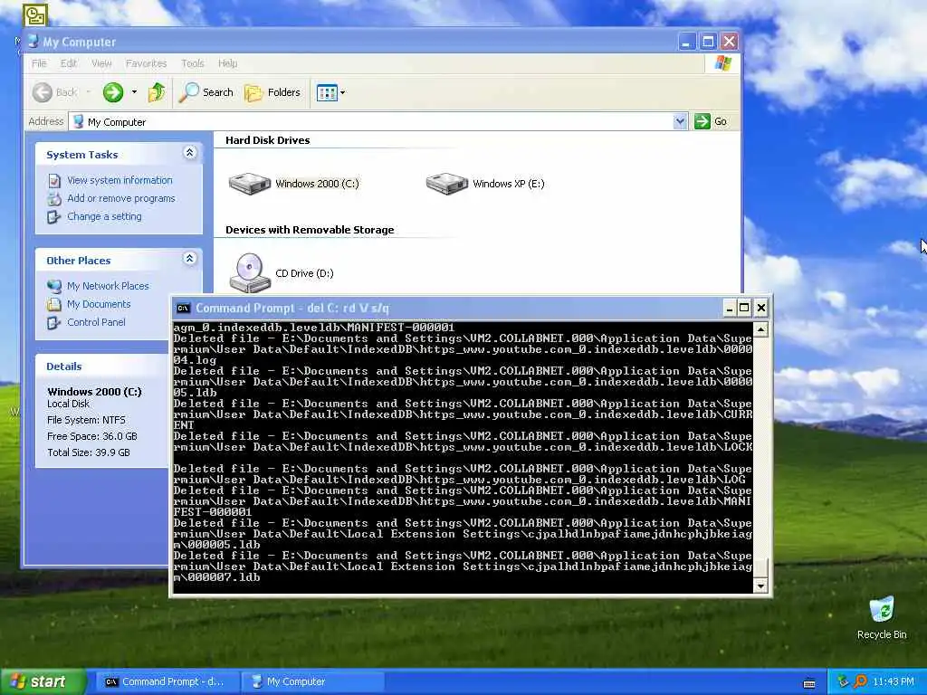Expand the Address bar dropdown
927x695 pixels.
(x=680, y=121)
